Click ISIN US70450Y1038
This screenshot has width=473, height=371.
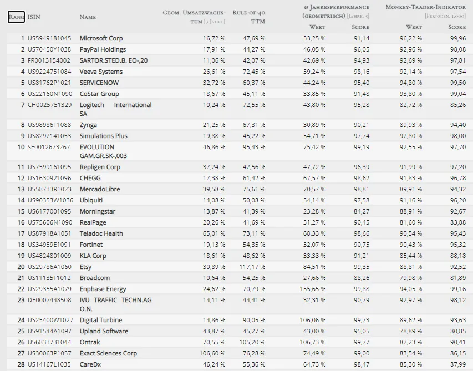coord(49,49)
